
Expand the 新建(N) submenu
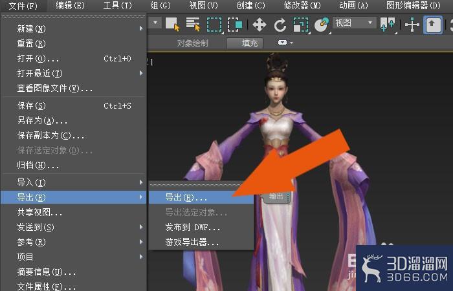click(74, 28)
